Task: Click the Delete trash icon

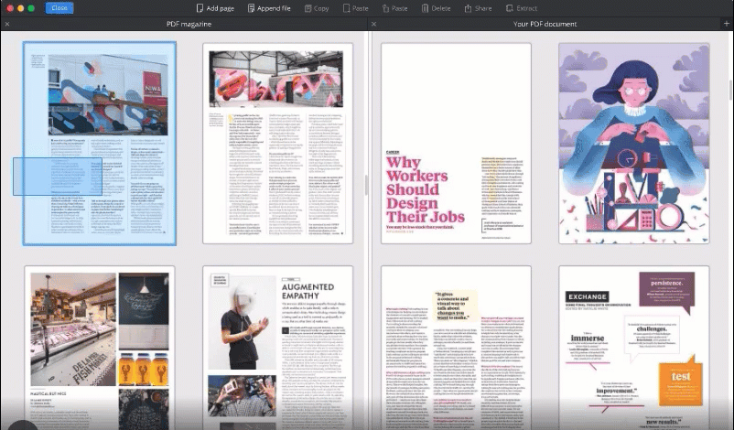Action: tap(425, 8)
